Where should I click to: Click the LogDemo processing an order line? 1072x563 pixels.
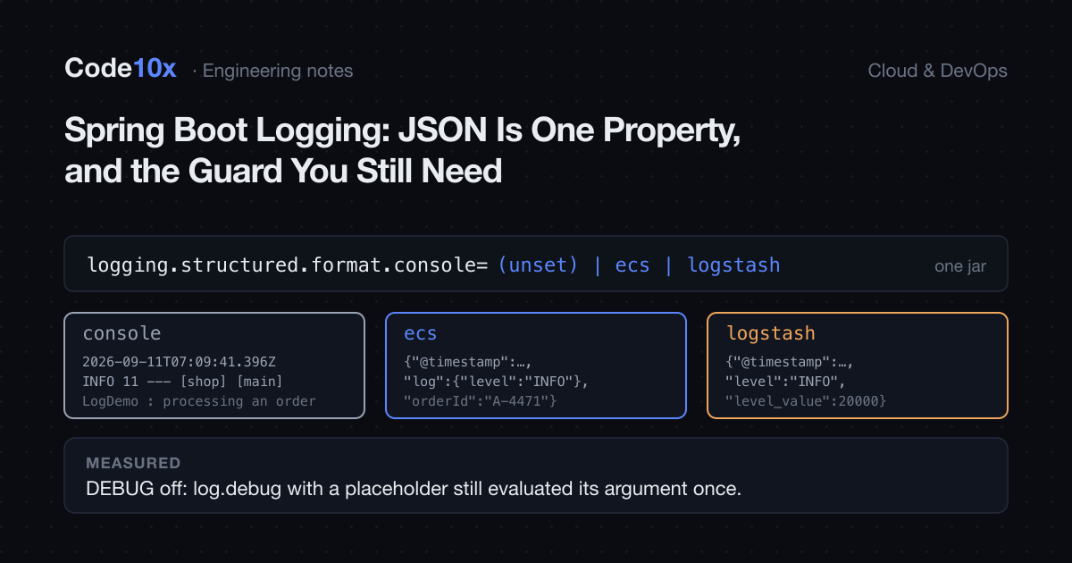[199, 401]
